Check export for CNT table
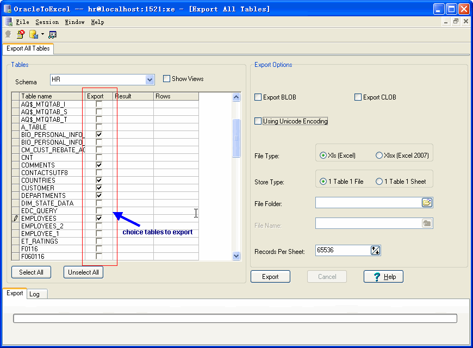This screenshot has width=473, height=348. [x=99, y=157]
